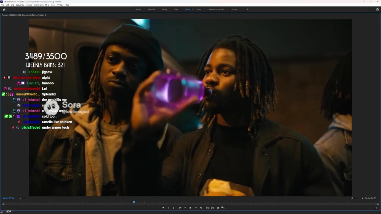Screen dimensions: 381x214
Task: Step forward one frame
Action: click(196, 208)
